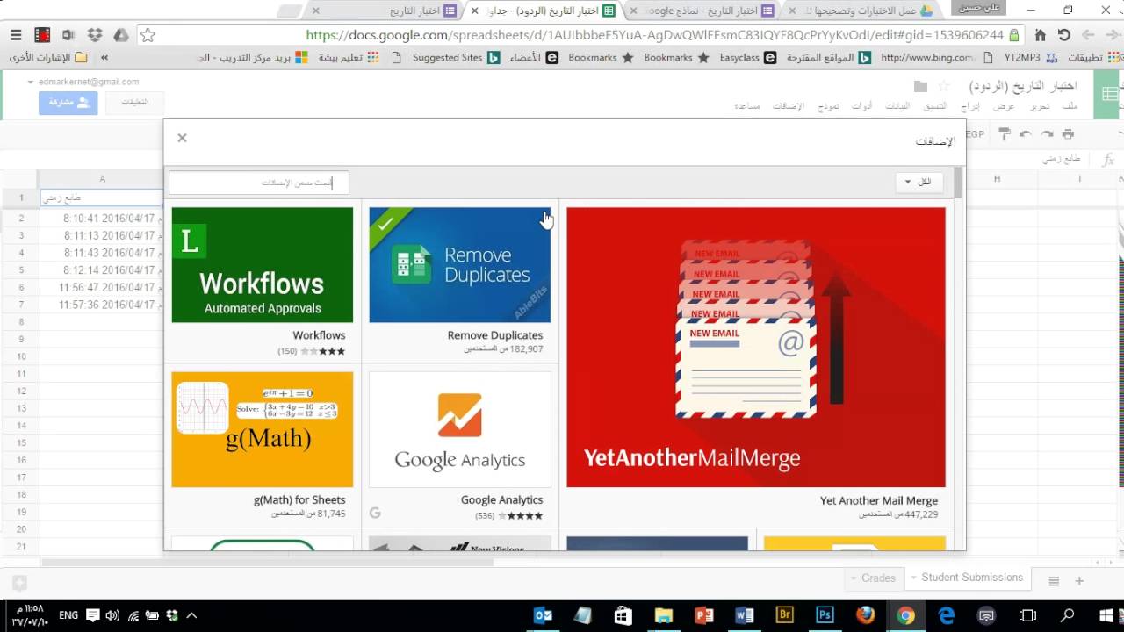
Task: Close the add-ons dialog with the X
Action: 182,138
